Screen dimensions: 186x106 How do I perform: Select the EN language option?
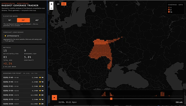click(64, 4)
